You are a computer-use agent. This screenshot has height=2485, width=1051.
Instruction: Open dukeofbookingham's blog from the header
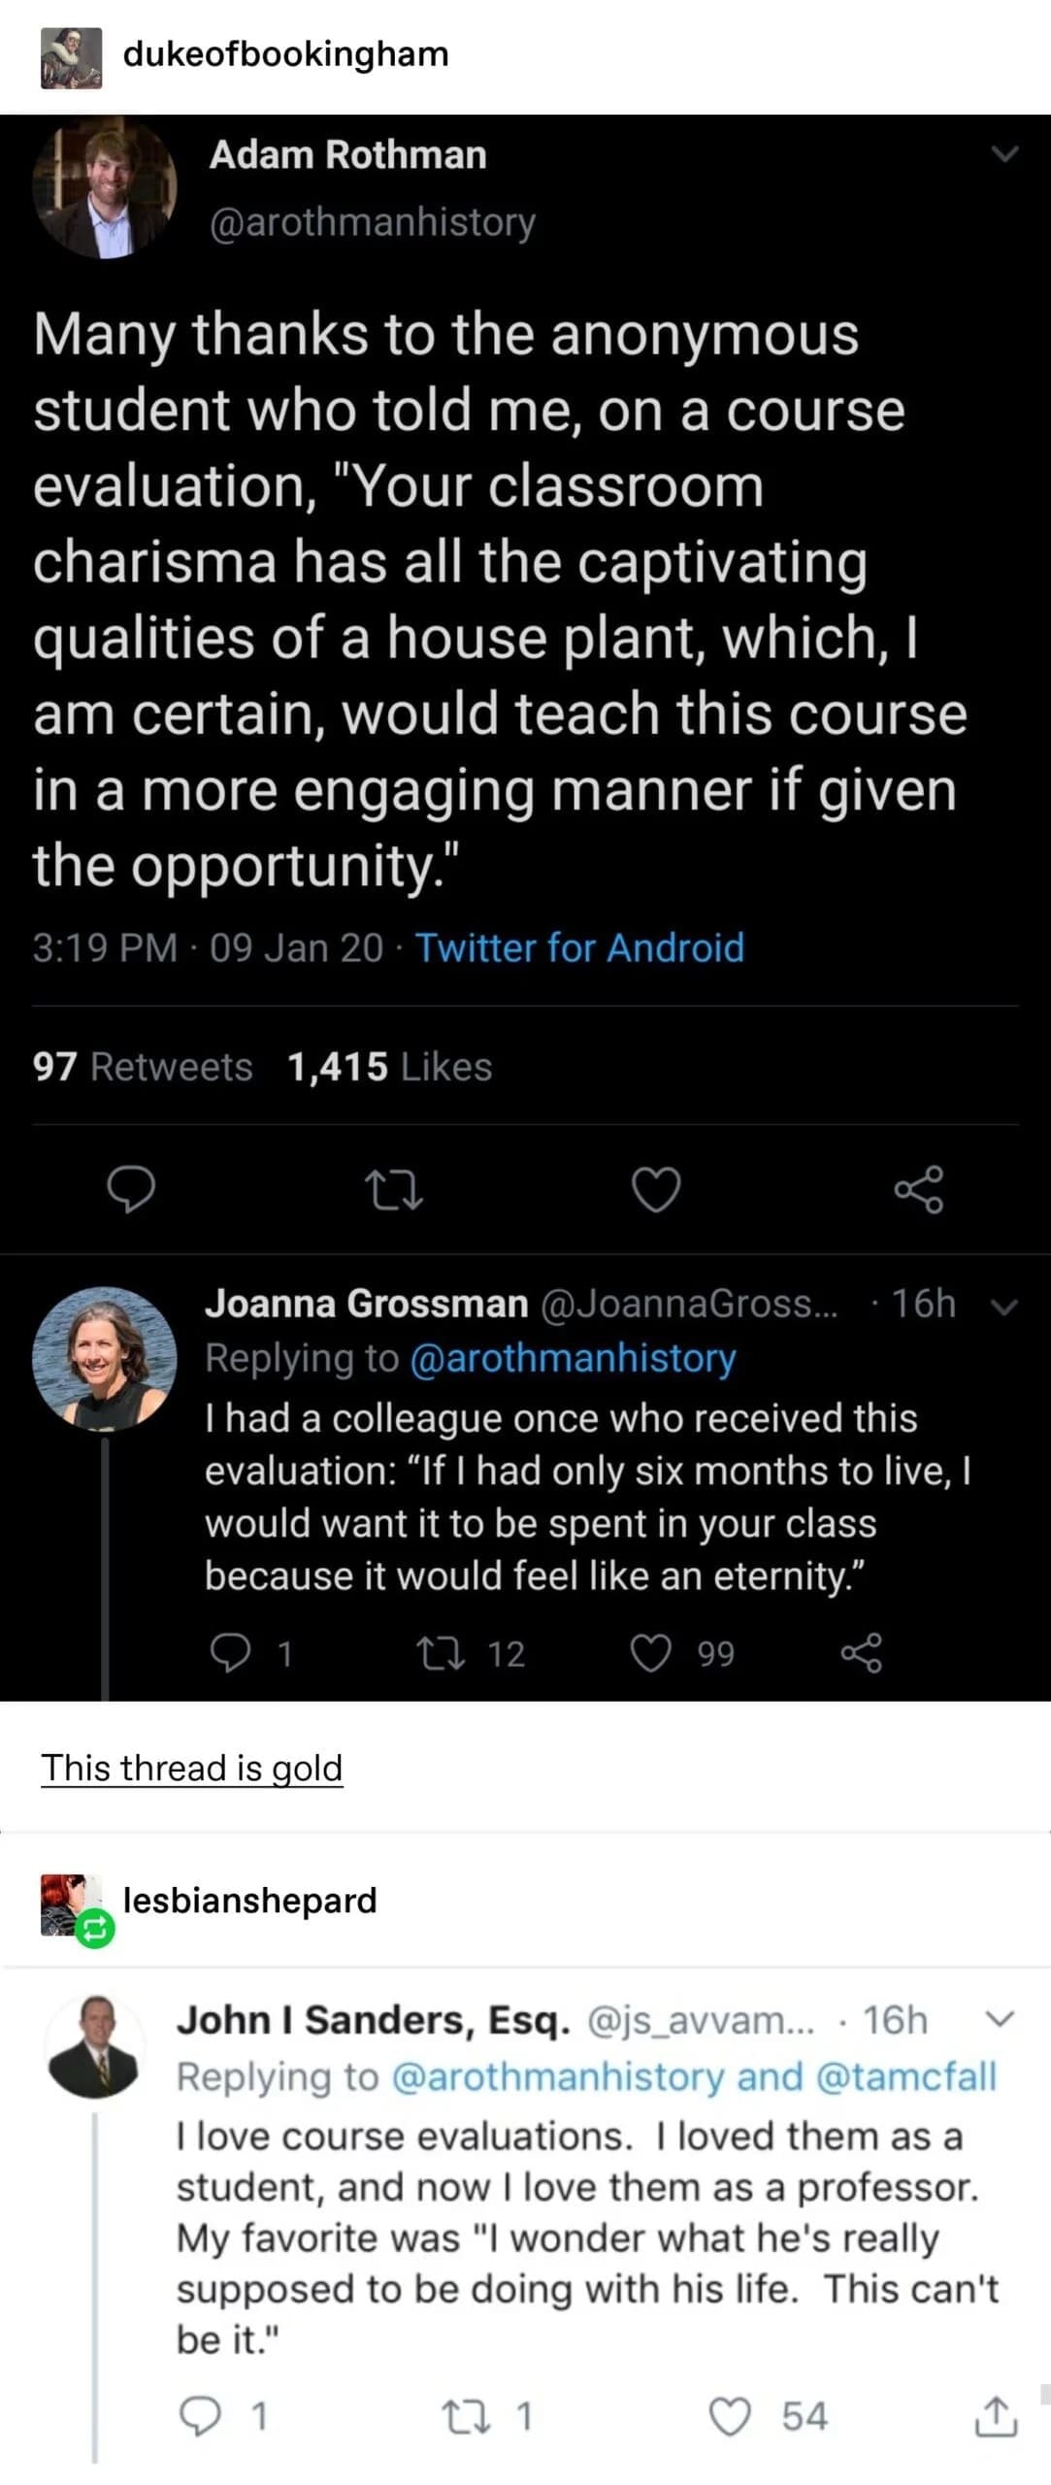pos(285,54)
